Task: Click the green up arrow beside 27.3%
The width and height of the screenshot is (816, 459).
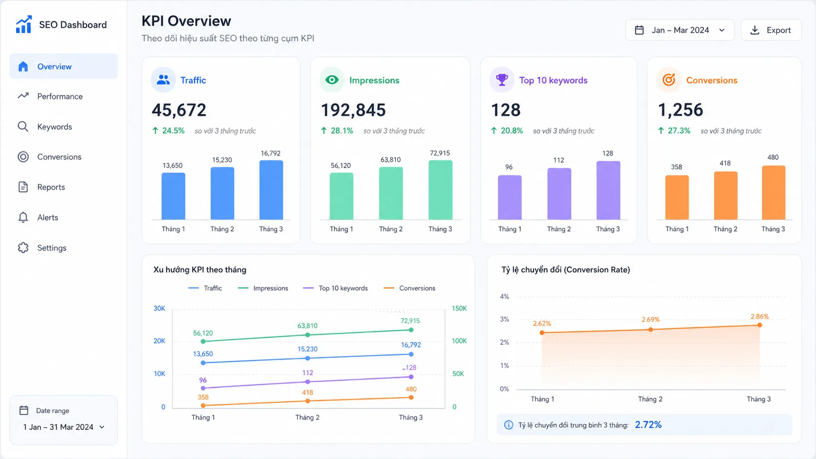Action: click(661, 131)
